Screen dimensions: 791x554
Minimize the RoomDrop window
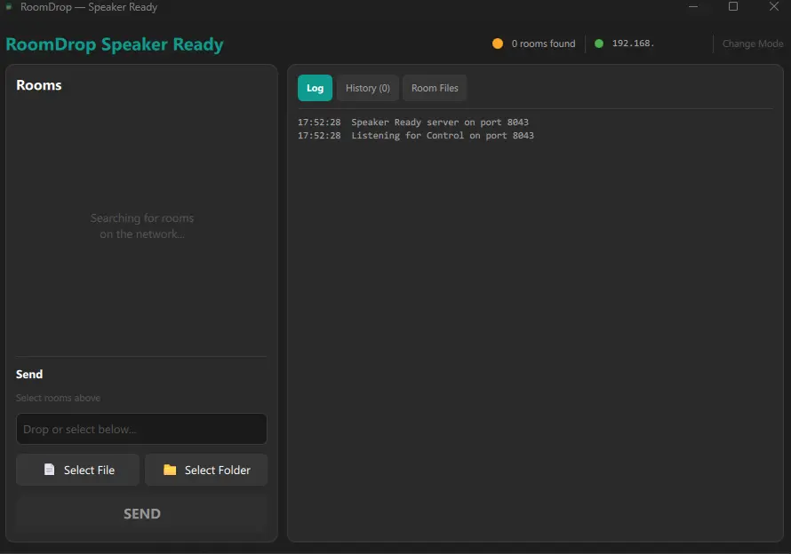pos(693,6)
